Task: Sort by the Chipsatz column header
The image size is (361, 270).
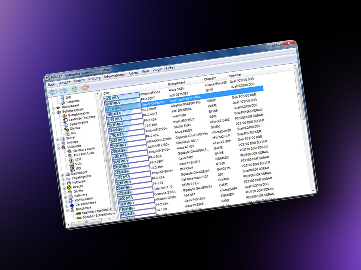Action: coord(210,79)
